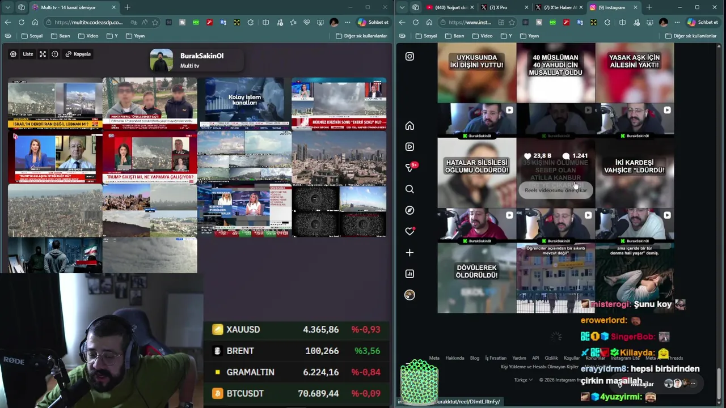The width and height of the screenshot is (726, 408).
Task: Open Basın bookmarks folder in left window
Action: coord(60,36)
